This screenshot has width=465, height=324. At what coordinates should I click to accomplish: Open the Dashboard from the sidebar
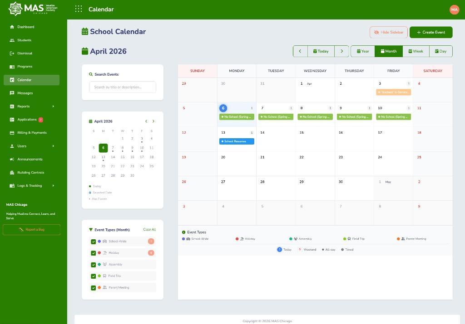25,27
